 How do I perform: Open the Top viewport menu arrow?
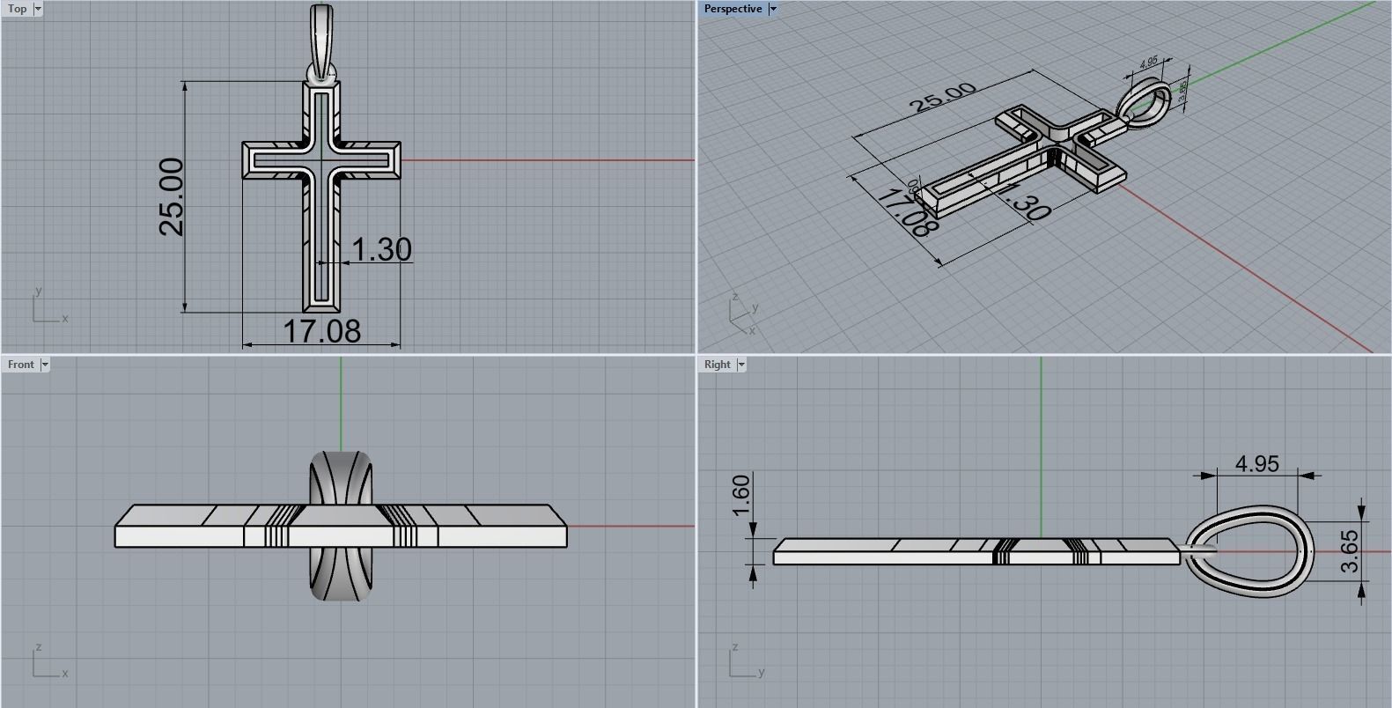[x=38, y=9]
